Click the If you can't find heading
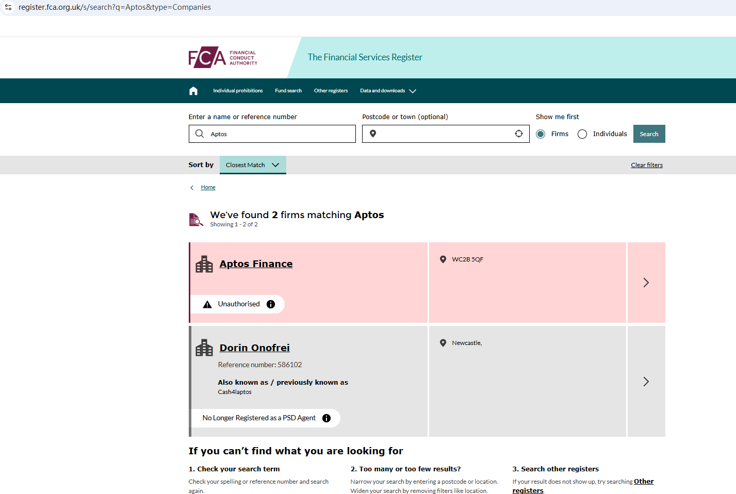Image resolution: width=736 pixels, height=494 pixels. pos(296,451)
